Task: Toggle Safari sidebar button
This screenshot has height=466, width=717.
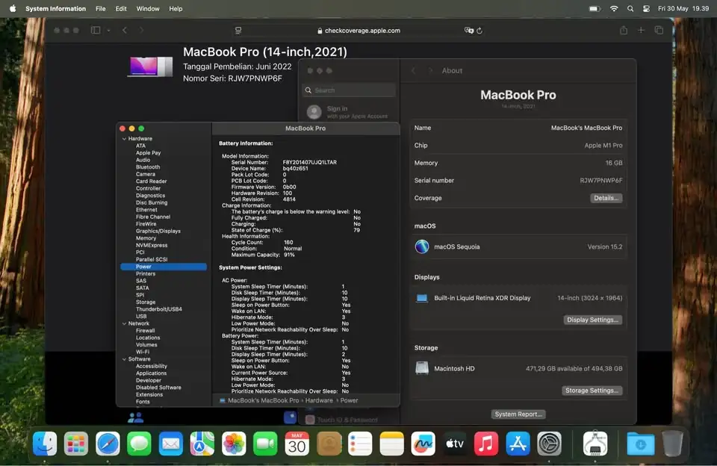Action: (95, 30)
